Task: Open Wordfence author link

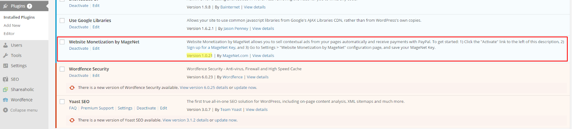Action: 232,77
